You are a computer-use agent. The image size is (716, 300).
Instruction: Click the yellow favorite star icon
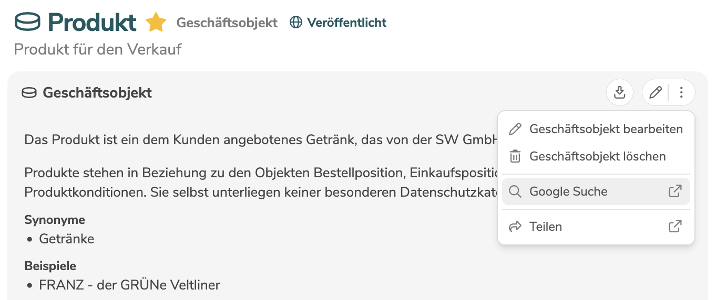156,23
